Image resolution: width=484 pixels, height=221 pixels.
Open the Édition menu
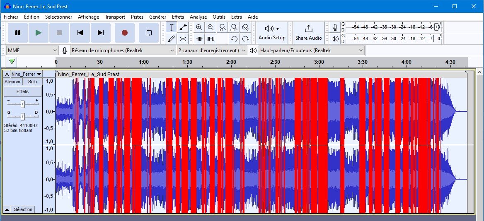tap(31, 17)
